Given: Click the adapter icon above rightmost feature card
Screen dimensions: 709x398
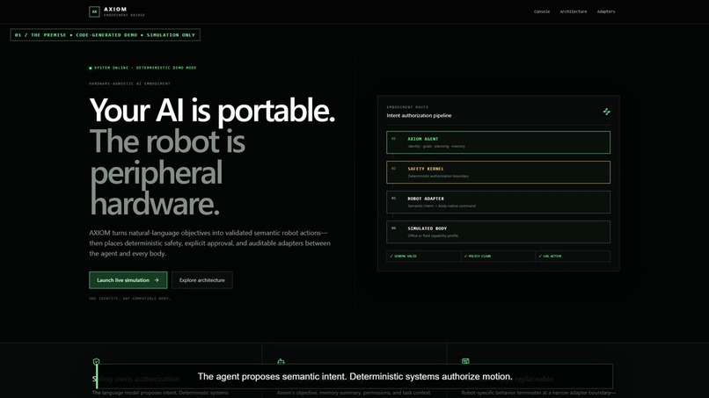Looking at the screenshot, I should (x=465, y=361).
